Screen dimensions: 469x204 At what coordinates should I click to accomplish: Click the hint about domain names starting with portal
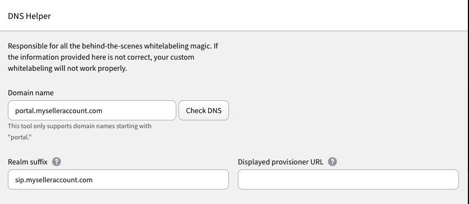pyautogui.click(x=79, y=132)
